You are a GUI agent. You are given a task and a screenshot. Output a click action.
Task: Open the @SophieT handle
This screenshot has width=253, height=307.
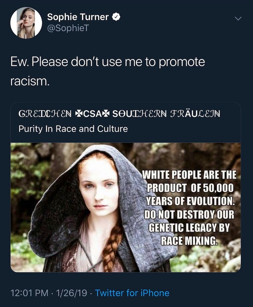(68, 28)
